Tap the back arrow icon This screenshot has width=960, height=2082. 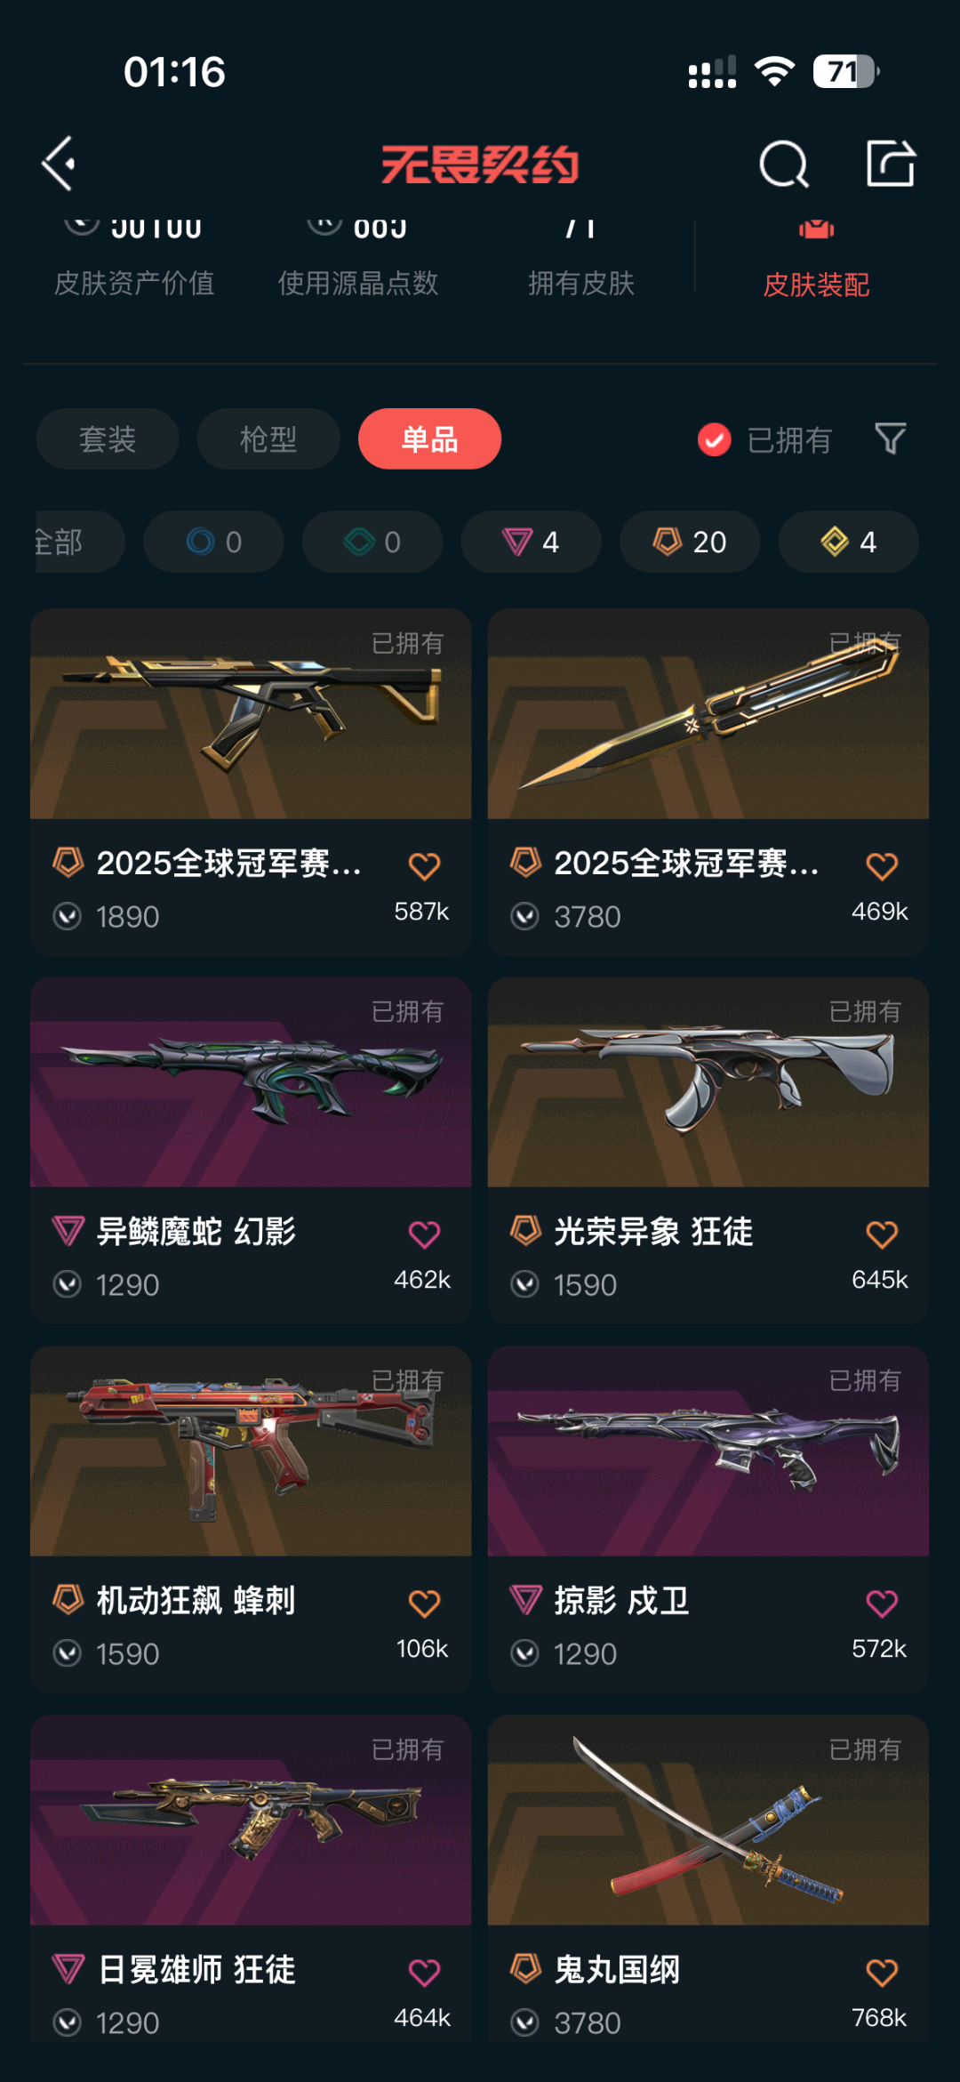pos(59,164)
